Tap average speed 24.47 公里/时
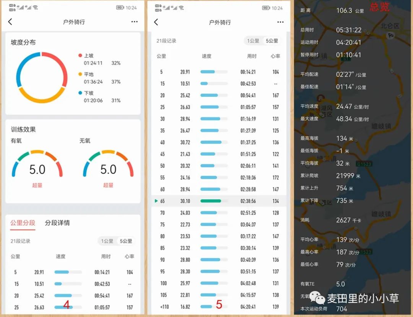The width and height of the screenshot is (413, 317). (352, 106)
